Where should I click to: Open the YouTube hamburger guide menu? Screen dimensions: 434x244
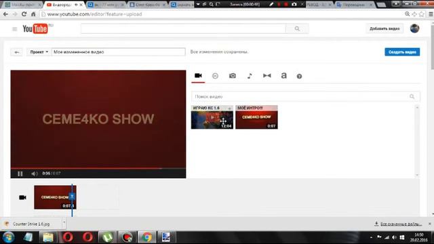click(x=15, y=28)
